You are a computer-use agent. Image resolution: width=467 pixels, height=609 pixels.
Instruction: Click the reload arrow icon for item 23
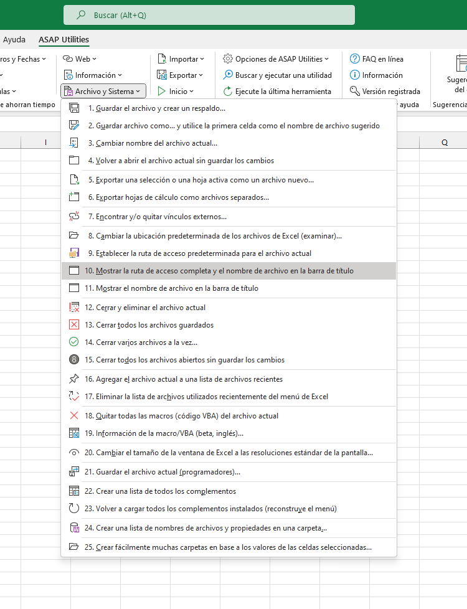pyautogui.click(x=74, y=508)
